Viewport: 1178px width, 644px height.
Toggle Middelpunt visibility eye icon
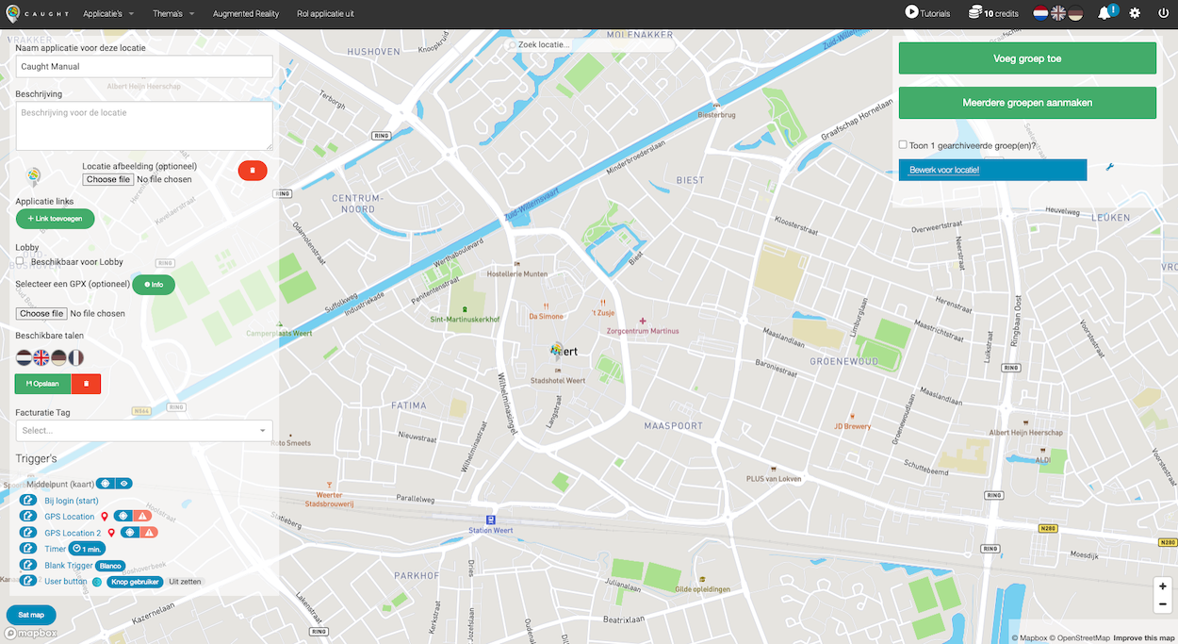(x=123, y=484)
